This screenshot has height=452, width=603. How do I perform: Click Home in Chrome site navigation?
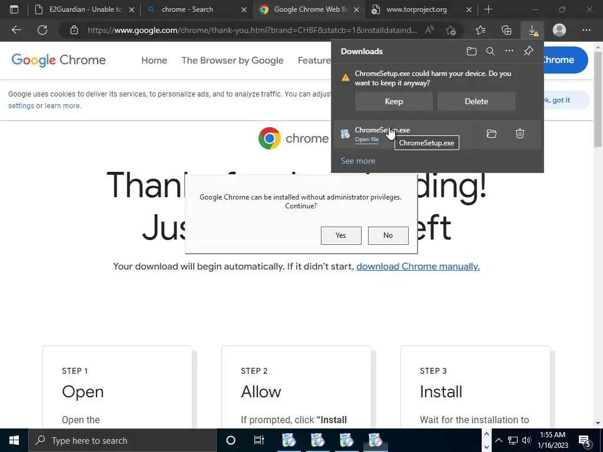click(154, 61)
